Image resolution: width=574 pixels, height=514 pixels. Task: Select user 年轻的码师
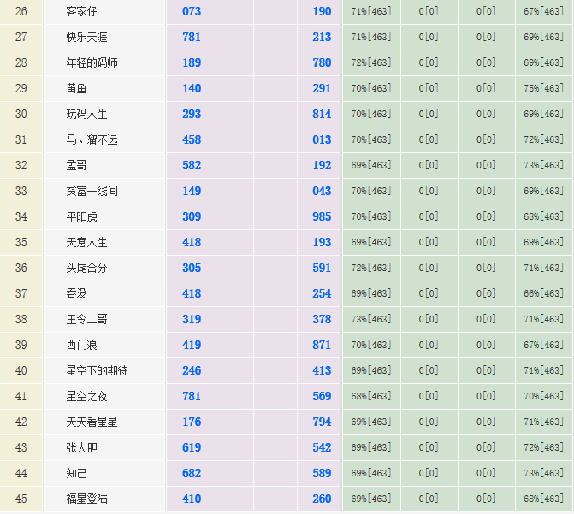tap(92, 63)
